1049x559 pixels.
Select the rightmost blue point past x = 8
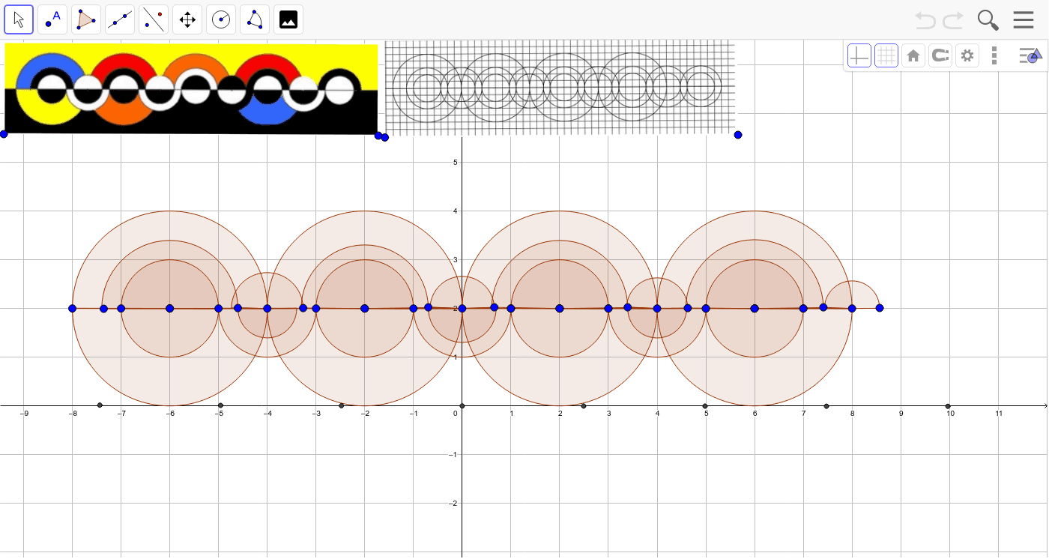point(880,308)
